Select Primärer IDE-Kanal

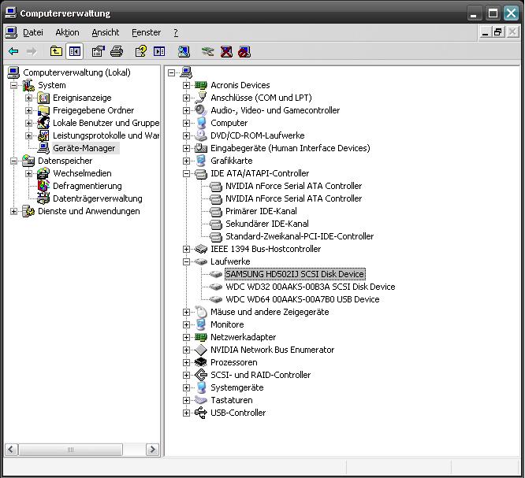pos(261,211)
